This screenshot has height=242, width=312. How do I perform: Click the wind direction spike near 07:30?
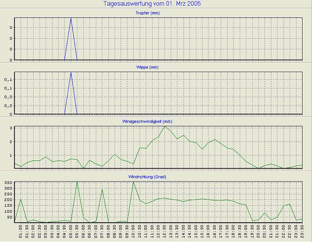[102, 189]
